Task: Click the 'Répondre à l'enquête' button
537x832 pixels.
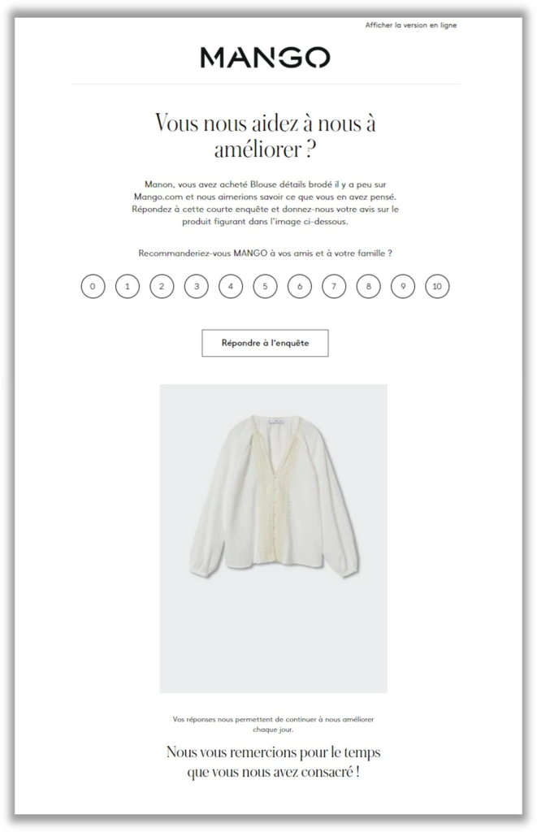Action: [266, 343]
